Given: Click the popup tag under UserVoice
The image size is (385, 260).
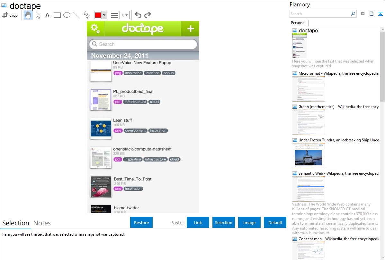Looking at the screenshot, I should tap(168, 73).
